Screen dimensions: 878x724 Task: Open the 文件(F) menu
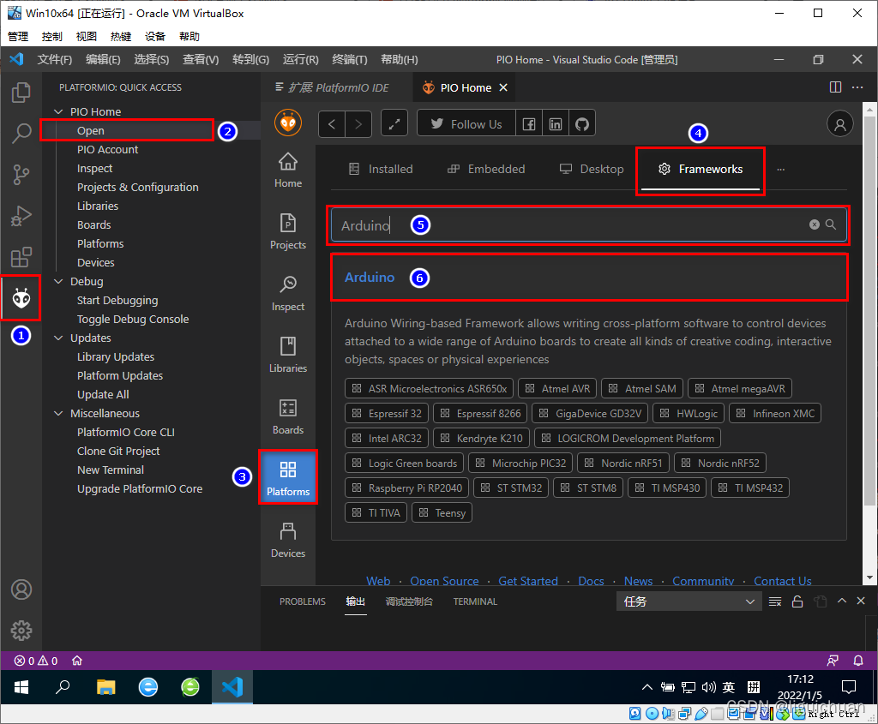(55, 59)
